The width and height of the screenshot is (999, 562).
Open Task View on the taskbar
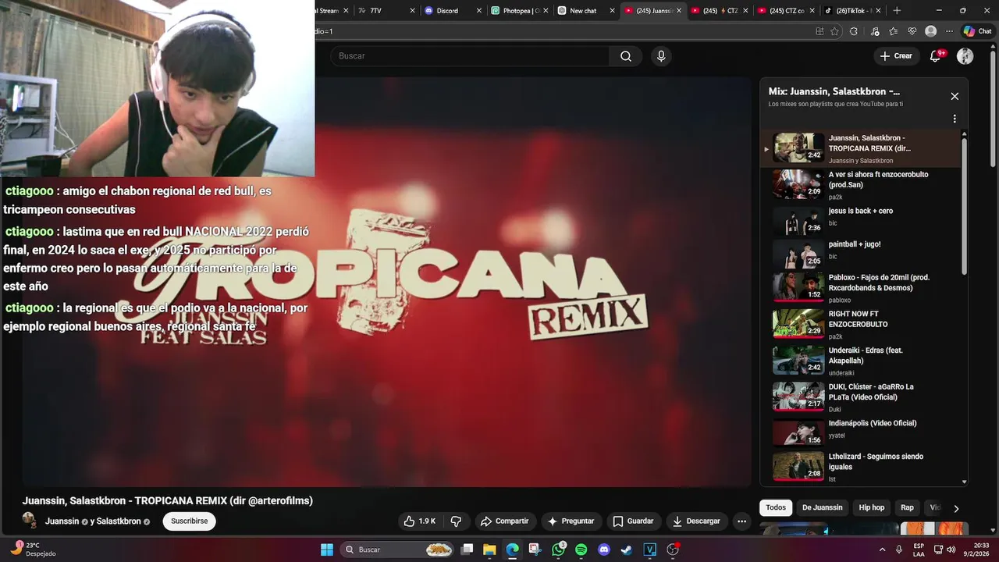(467, 550)
